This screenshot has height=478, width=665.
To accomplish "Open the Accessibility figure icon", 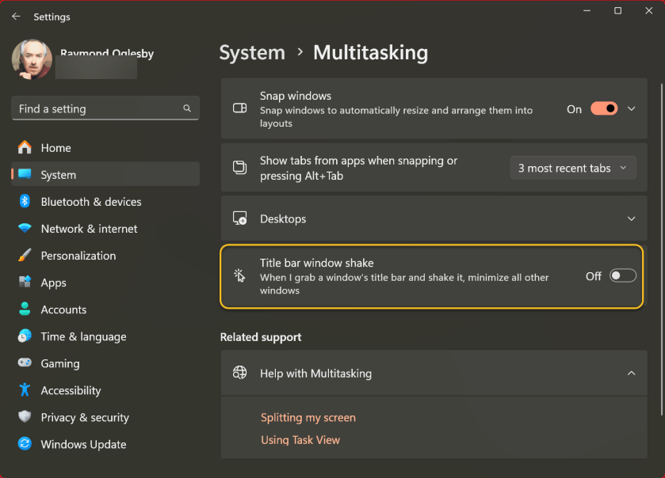I will pyautogui.click(x=25, y=390).
